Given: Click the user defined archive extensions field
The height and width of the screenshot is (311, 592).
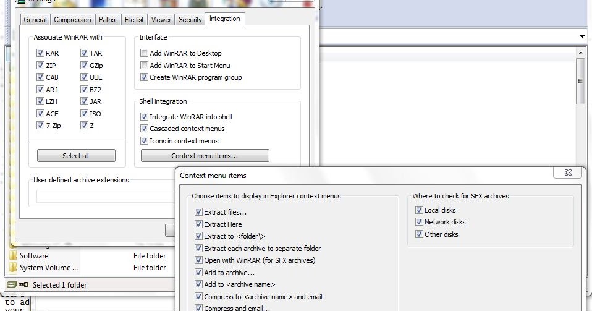Looking at the screenshot, I should [106, 196].
